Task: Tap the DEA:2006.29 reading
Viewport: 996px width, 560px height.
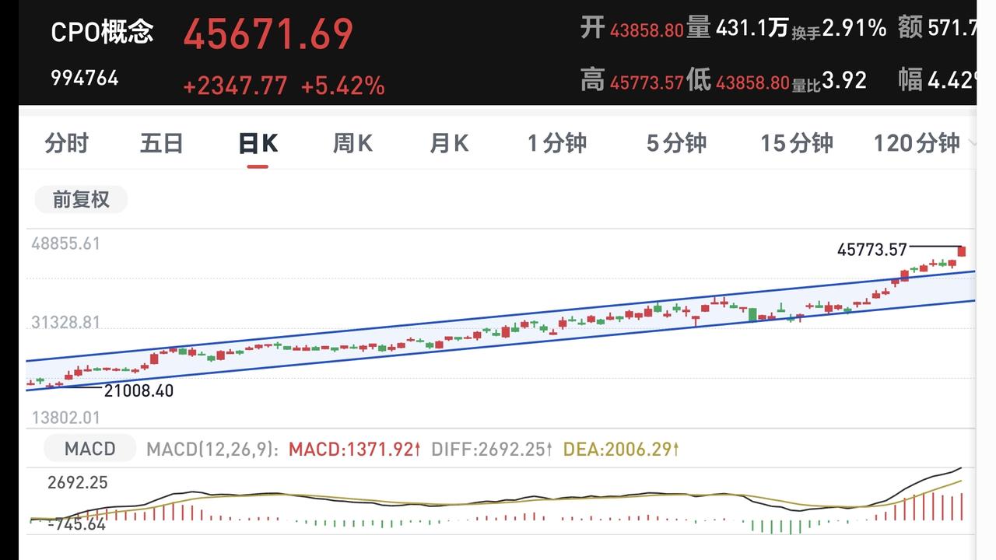Action: pos(621,449)
